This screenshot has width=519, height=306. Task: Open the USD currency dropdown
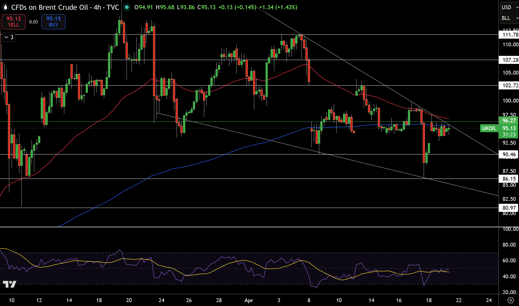coord(510,7)
